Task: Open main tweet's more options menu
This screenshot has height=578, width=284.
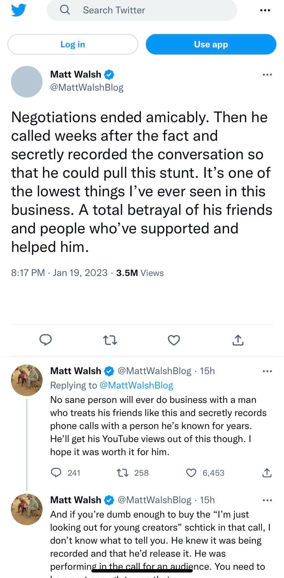Action: [267, 74]
